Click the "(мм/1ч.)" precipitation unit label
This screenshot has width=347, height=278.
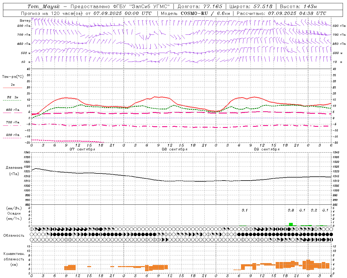tap(14, 219)
